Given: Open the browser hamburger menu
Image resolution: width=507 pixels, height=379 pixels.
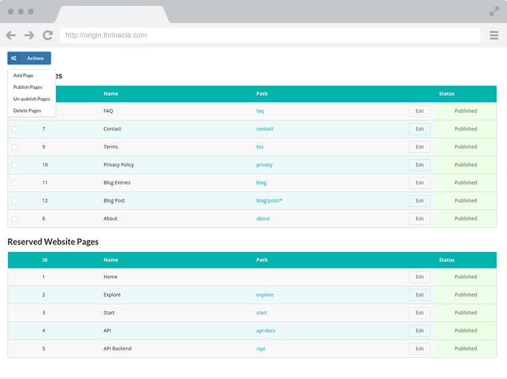Looking at the screenshot, I should tap(494, 35).
